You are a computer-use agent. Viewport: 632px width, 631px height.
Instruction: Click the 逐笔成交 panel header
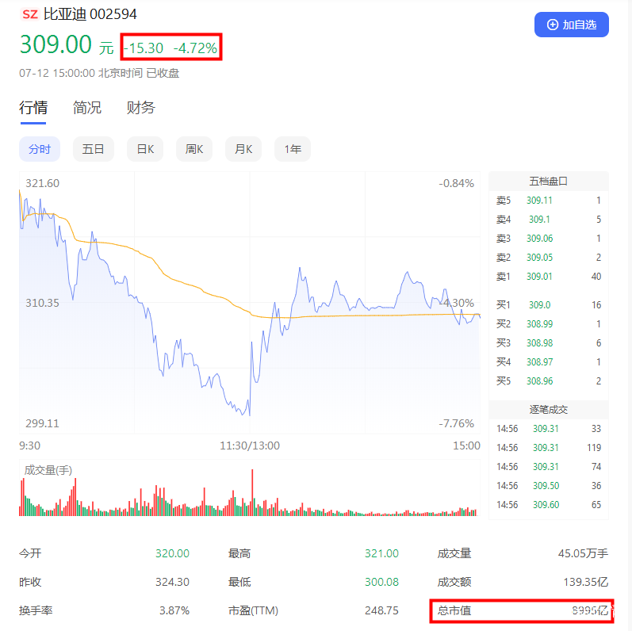548,409
